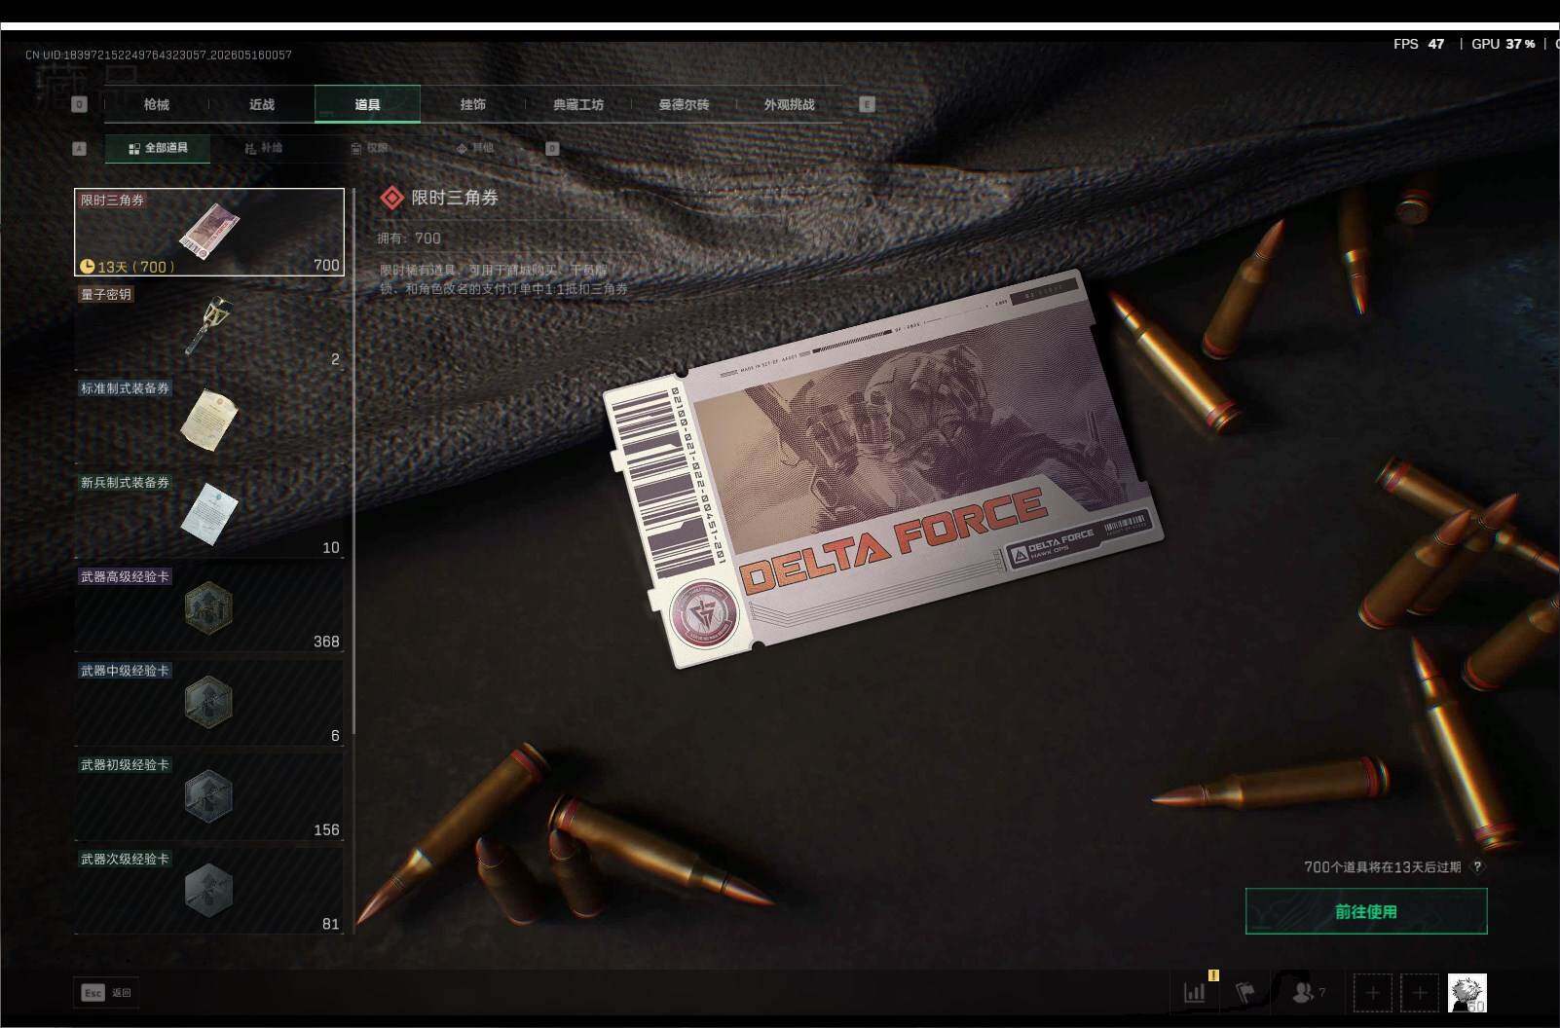The width and height of the screenshot is (1560, 1028).
Task: Open the 曼德尔砖 tab
Action: 684,104
